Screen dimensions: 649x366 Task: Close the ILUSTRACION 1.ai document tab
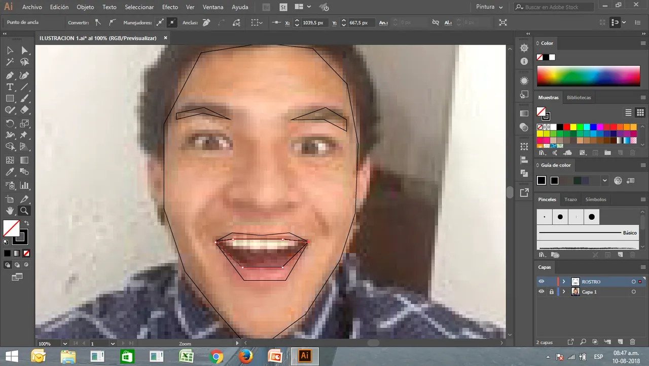[x=165, y=38]
